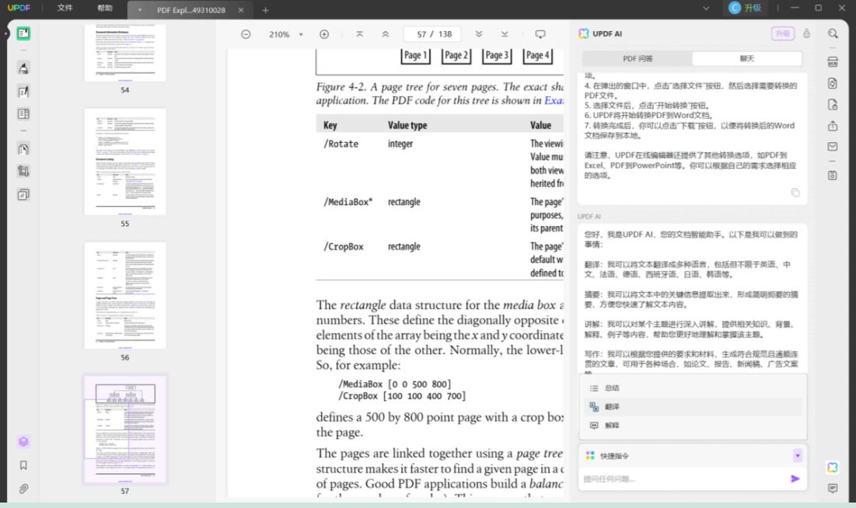Select the page 55 thumbnail
Viewport: 856px width, 508px height.
coord(125,162)
